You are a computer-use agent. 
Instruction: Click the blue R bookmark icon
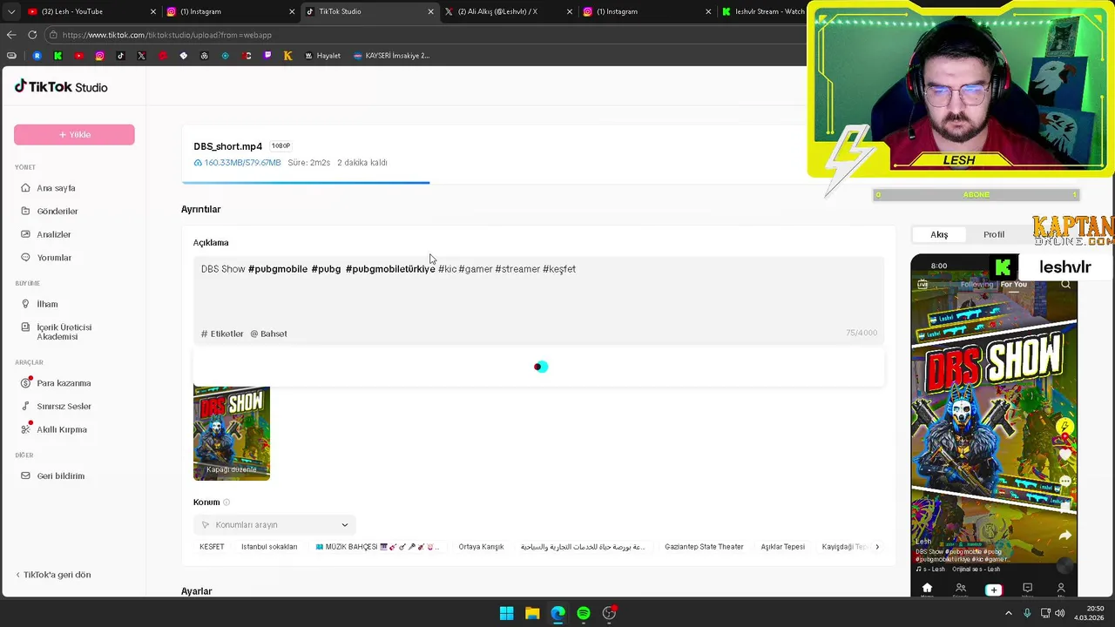(37, 56)
